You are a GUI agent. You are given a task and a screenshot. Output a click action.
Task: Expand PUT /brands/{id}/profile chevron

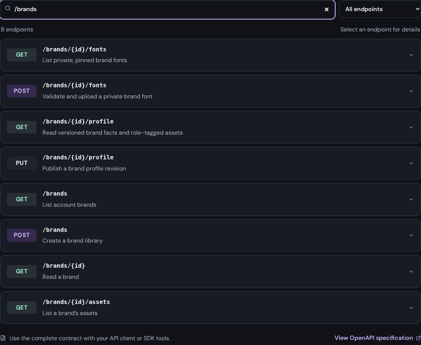point(411,163)
